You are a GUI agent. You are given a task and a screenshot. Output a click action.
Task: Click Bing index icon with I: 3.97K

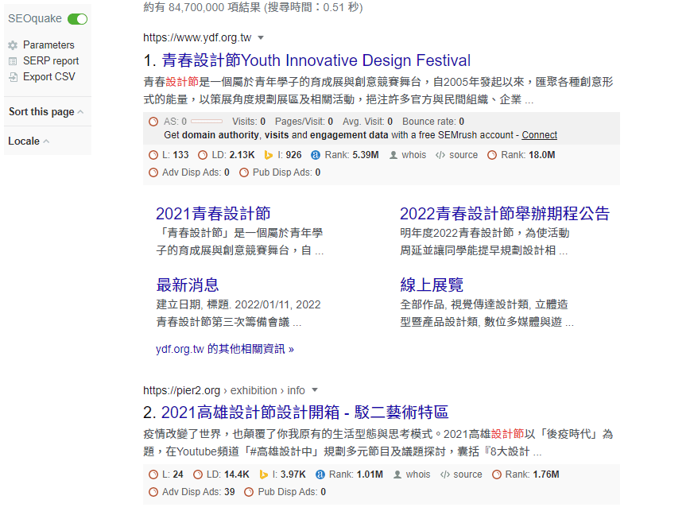point(264,474)
